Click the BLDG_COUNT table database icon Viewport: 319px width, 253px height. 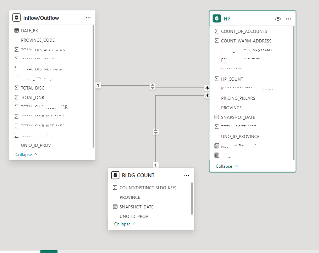click(115, 175)
